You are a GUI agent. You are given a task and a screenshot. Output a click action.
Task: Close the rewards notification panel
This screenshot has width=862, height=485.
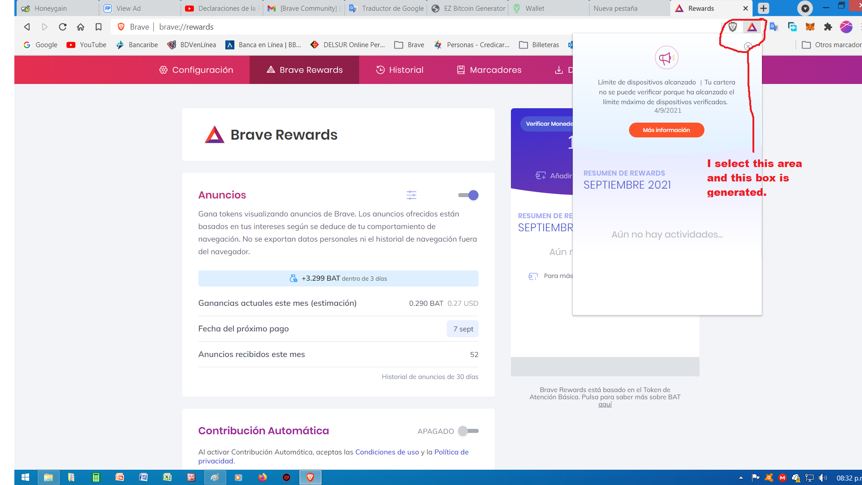click(x=748, y=46)
